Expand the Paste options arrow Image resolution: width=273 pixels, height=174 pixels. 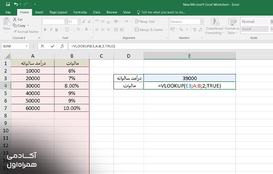tap(7, 32)
